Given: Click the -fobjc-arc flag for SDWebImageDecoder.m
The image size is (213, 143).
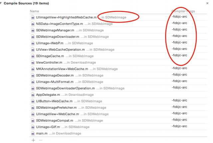Looking at the screenshot, I should coord(179,74).
